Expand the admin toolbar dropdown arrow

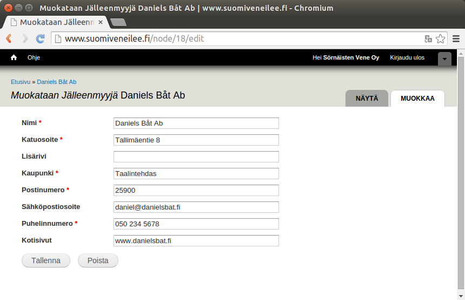444,59
